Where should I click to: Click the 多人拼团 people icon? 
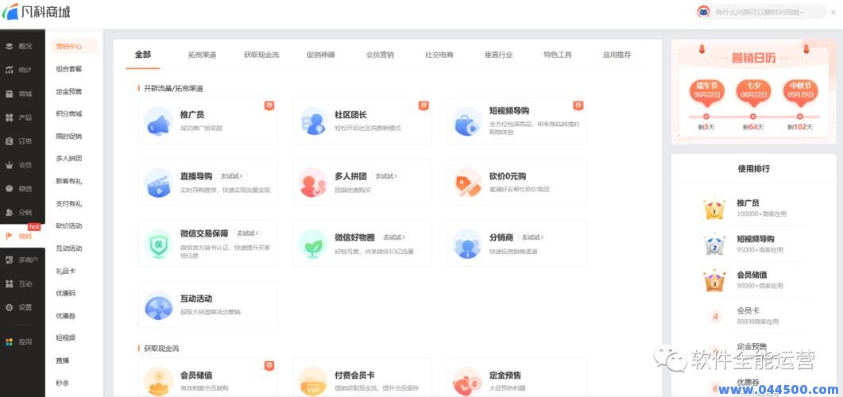coord(313,183)
